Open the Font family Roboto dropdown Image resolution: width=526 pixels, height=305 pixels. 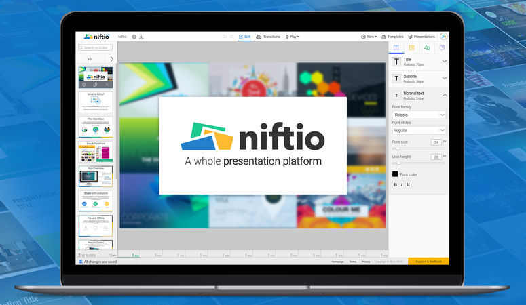419,115
